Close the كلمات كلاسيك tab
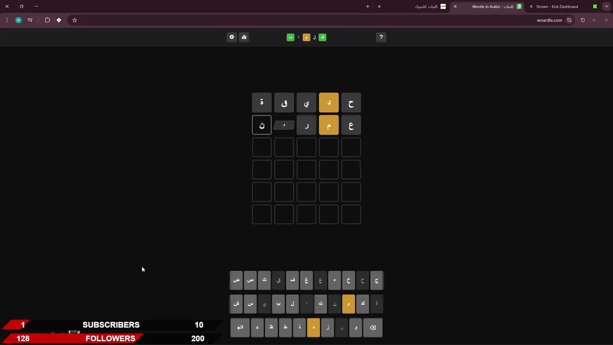This screenshot has width=613, height=345. (x=379, y=7)
